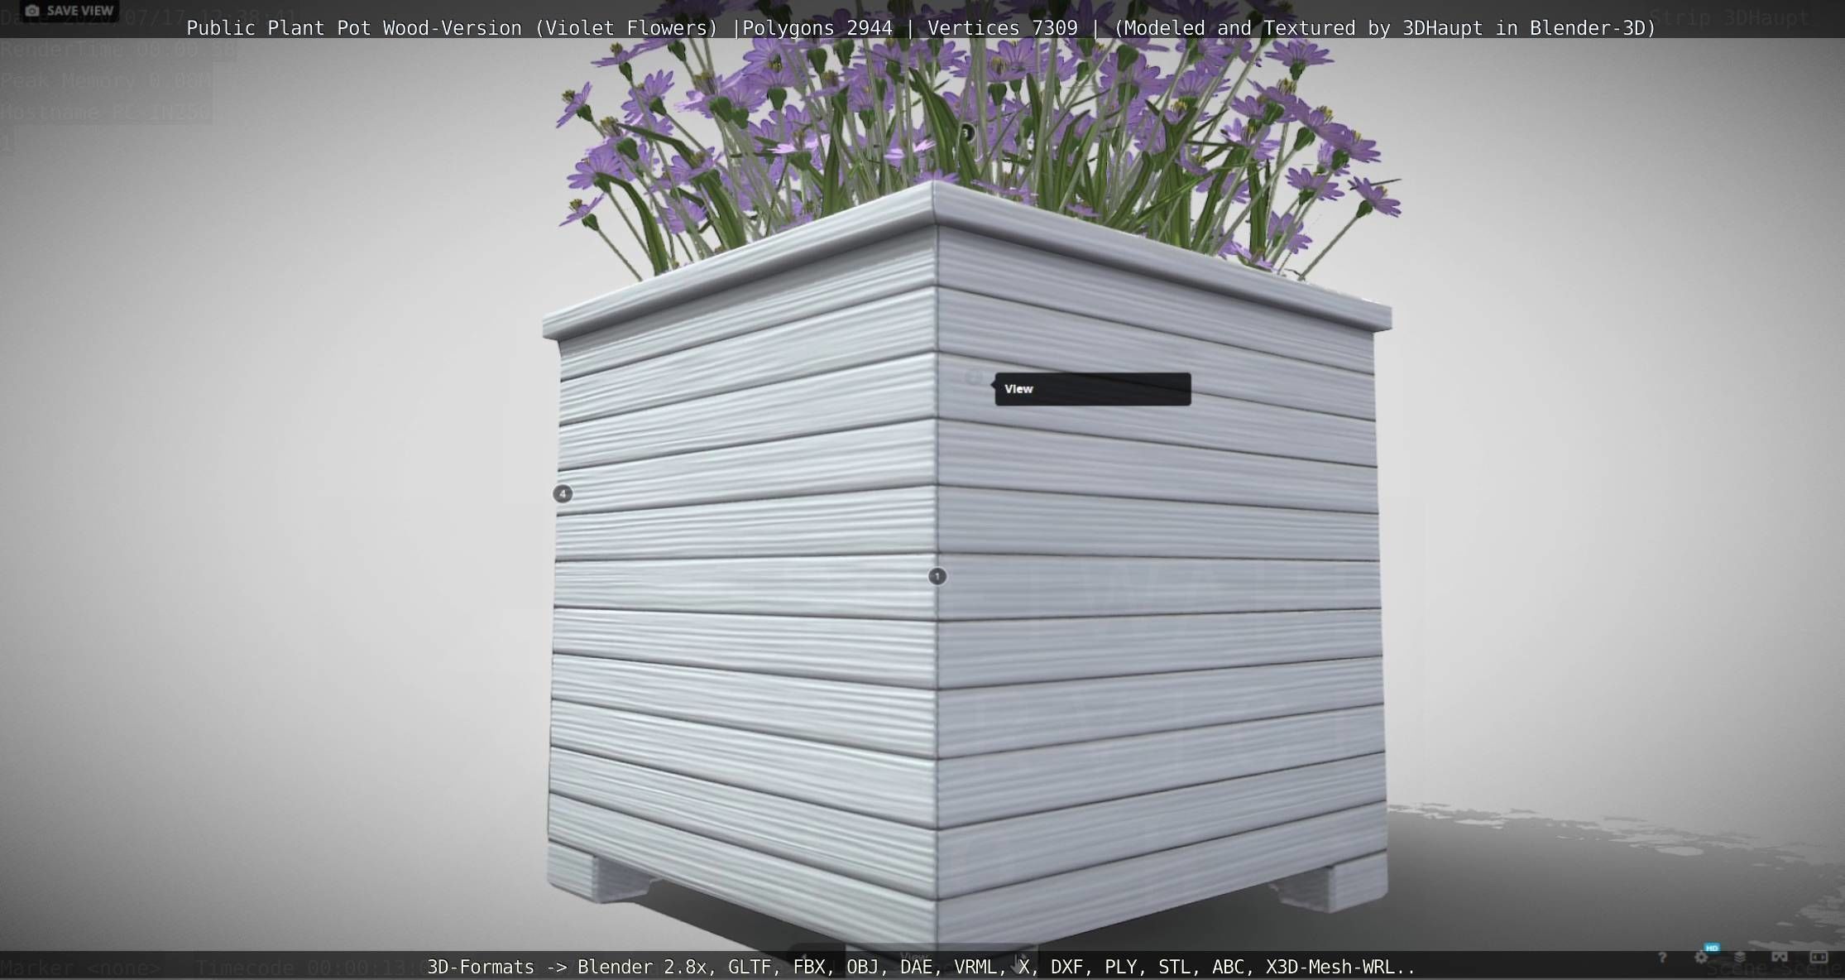Open the viewer settings gear icon
The height and width of the screenshot is (980, 1845).
click(x=1701, y=958)
